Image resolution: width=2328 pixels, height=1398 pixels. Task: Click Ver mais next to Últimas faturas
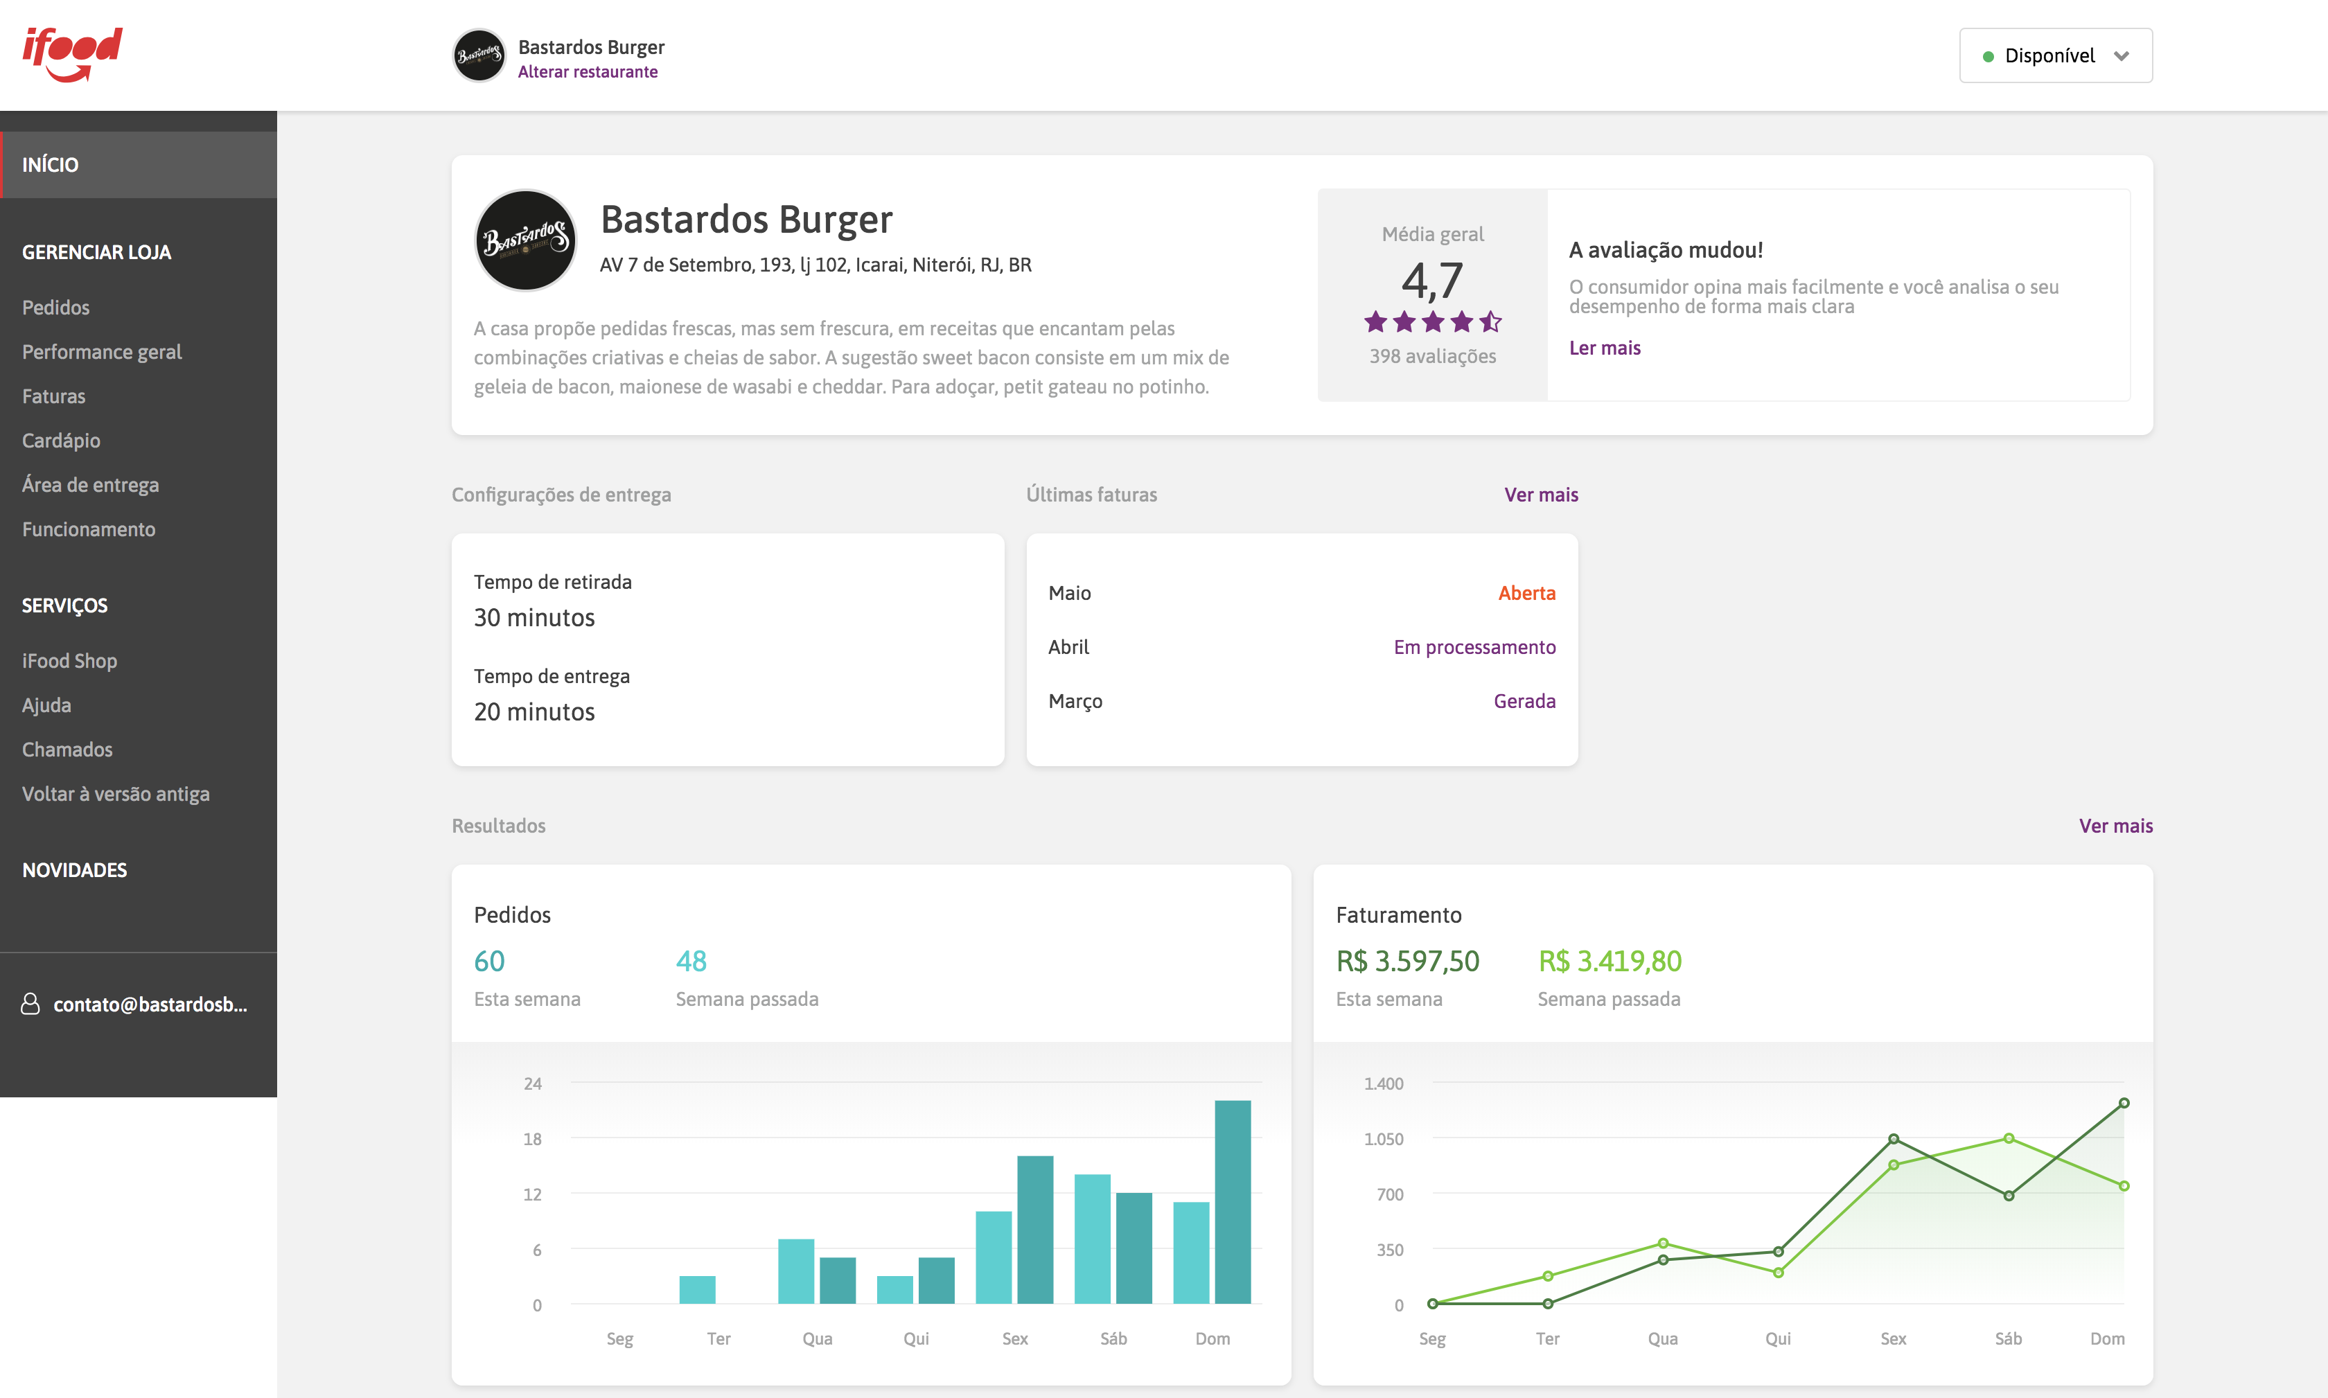click(x=1540, y=495)
